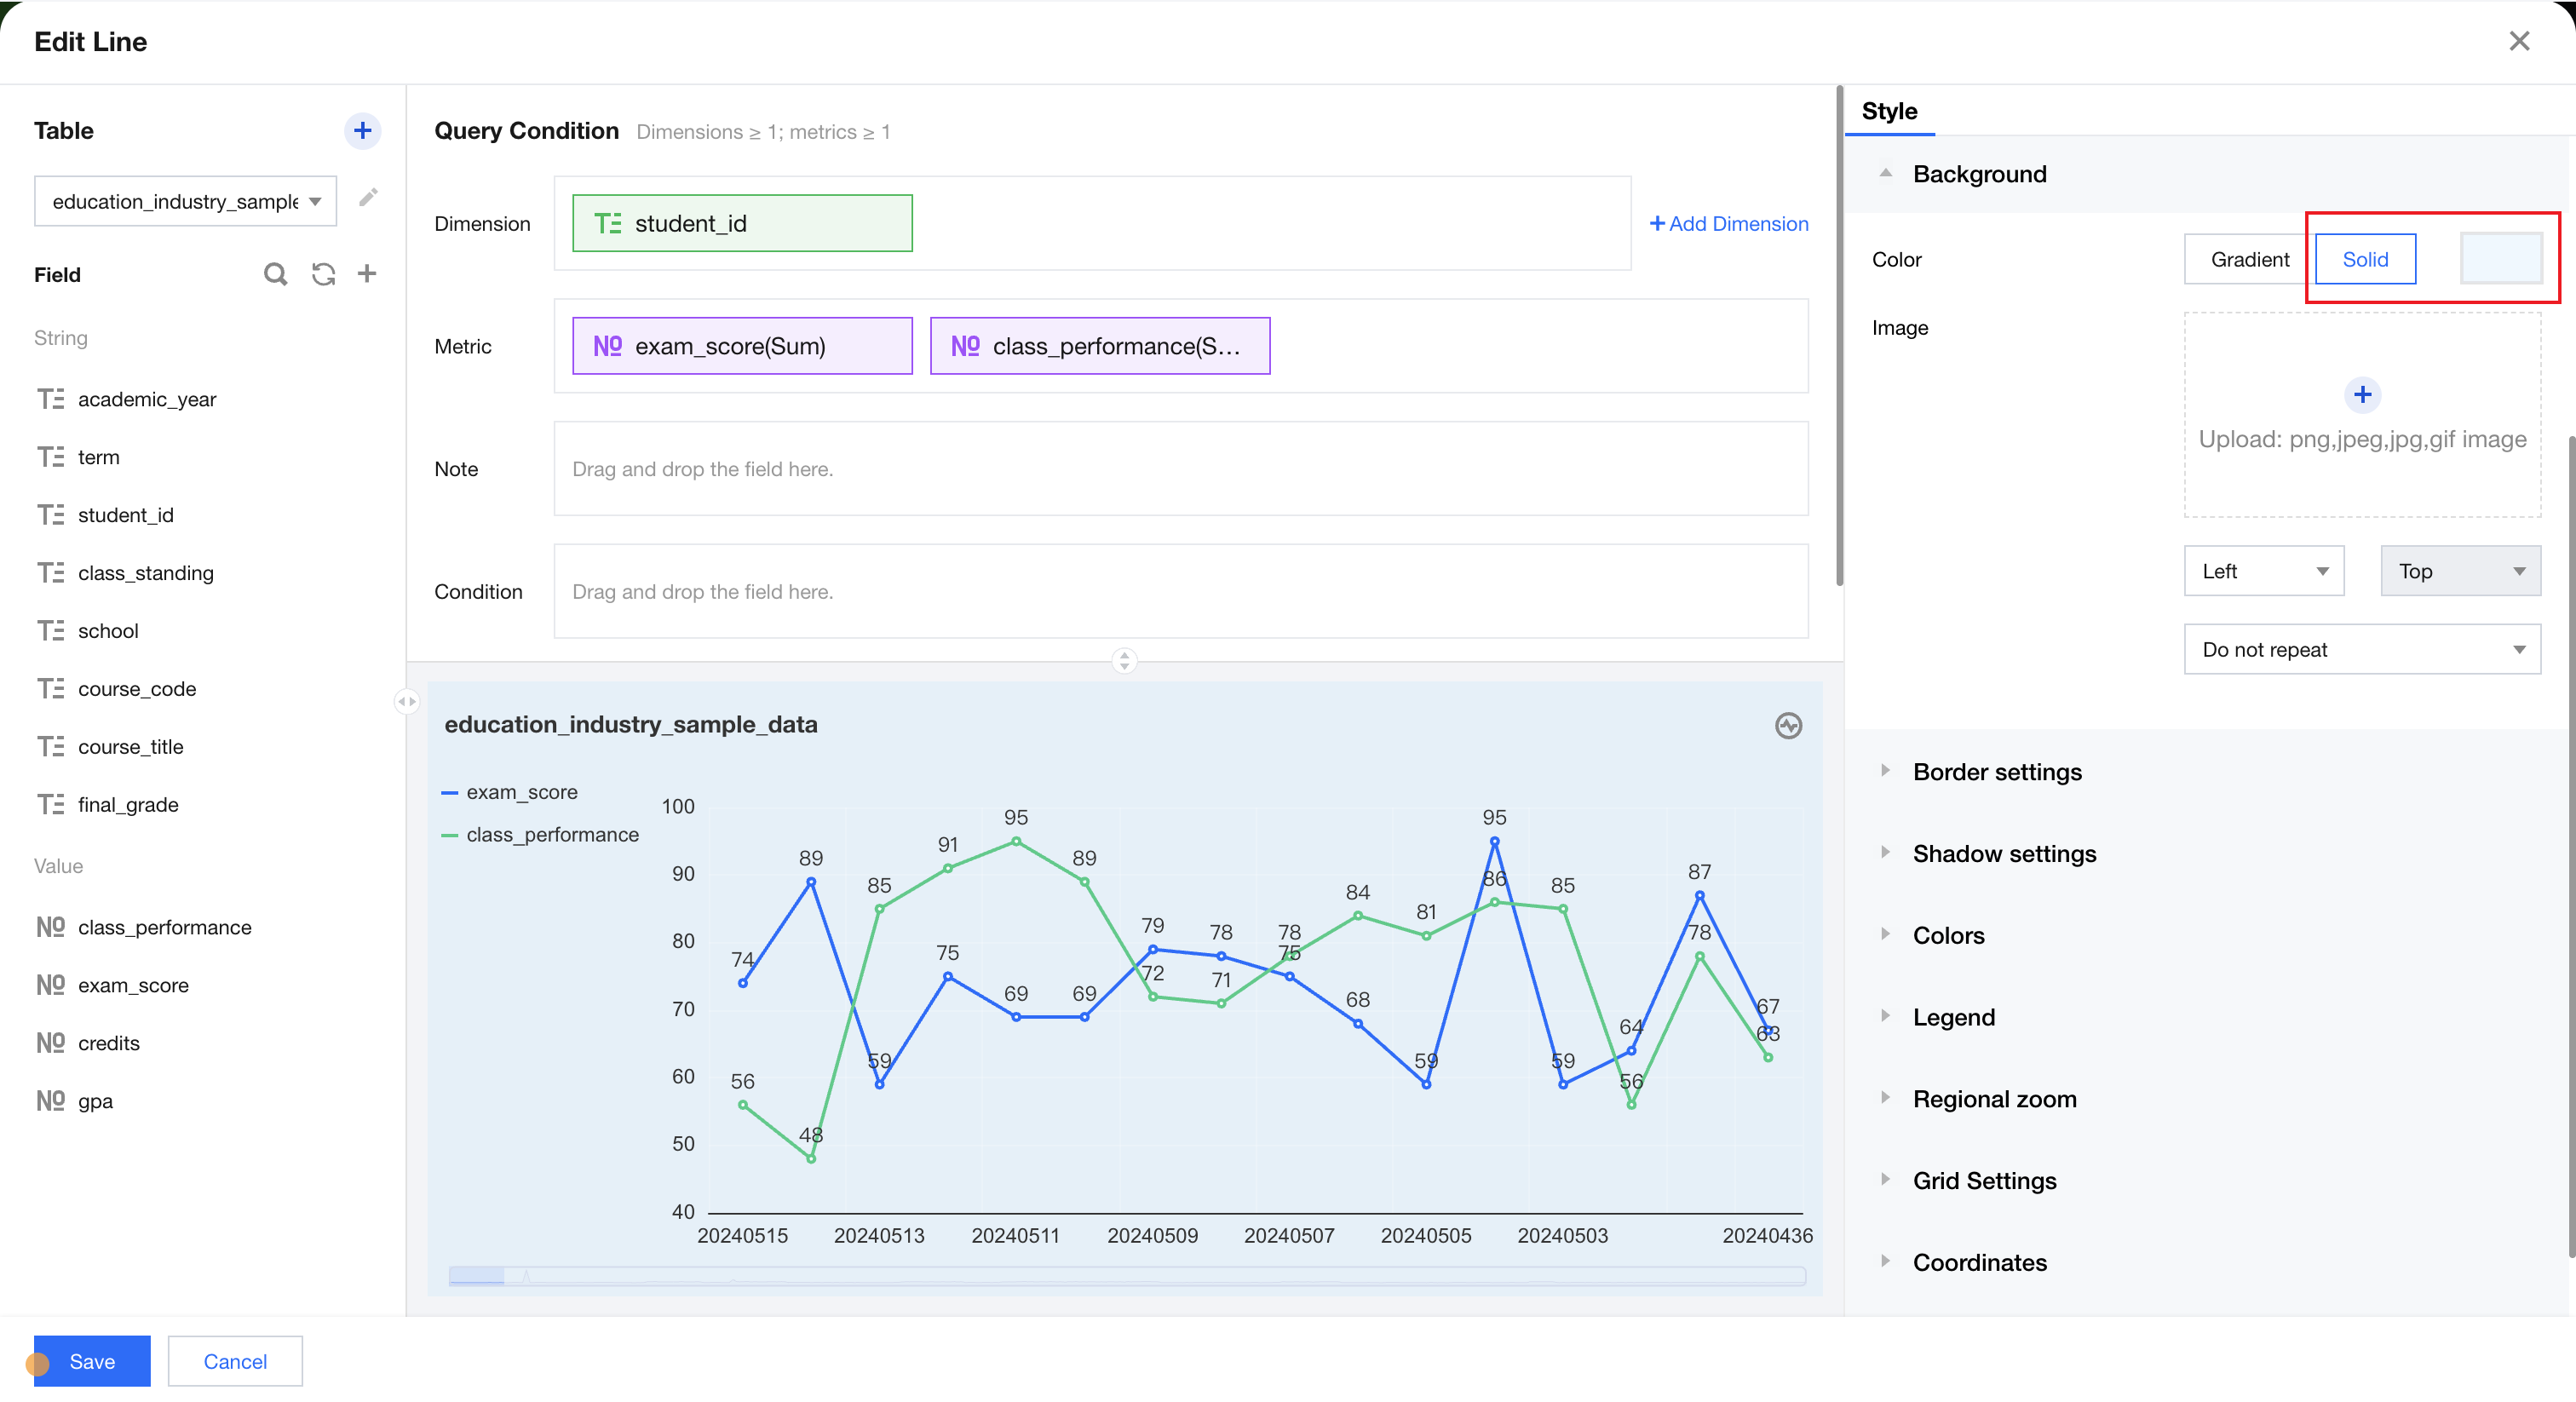
Task: Click the chart analysis icon in preview header
Action: pos(1788,725)
